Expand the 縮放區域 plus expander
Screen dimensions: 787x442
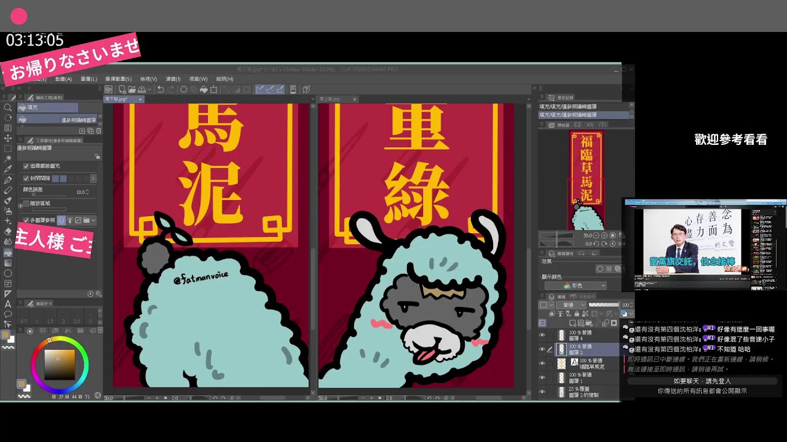[x=20, y=206]
